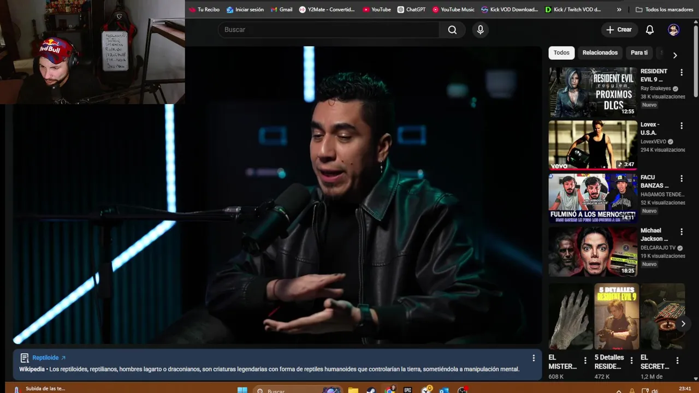Open options for the Lovex U.S.A. video
Image resolution: width=699 pixels, height=393 pixels.
tap(681, 126)
